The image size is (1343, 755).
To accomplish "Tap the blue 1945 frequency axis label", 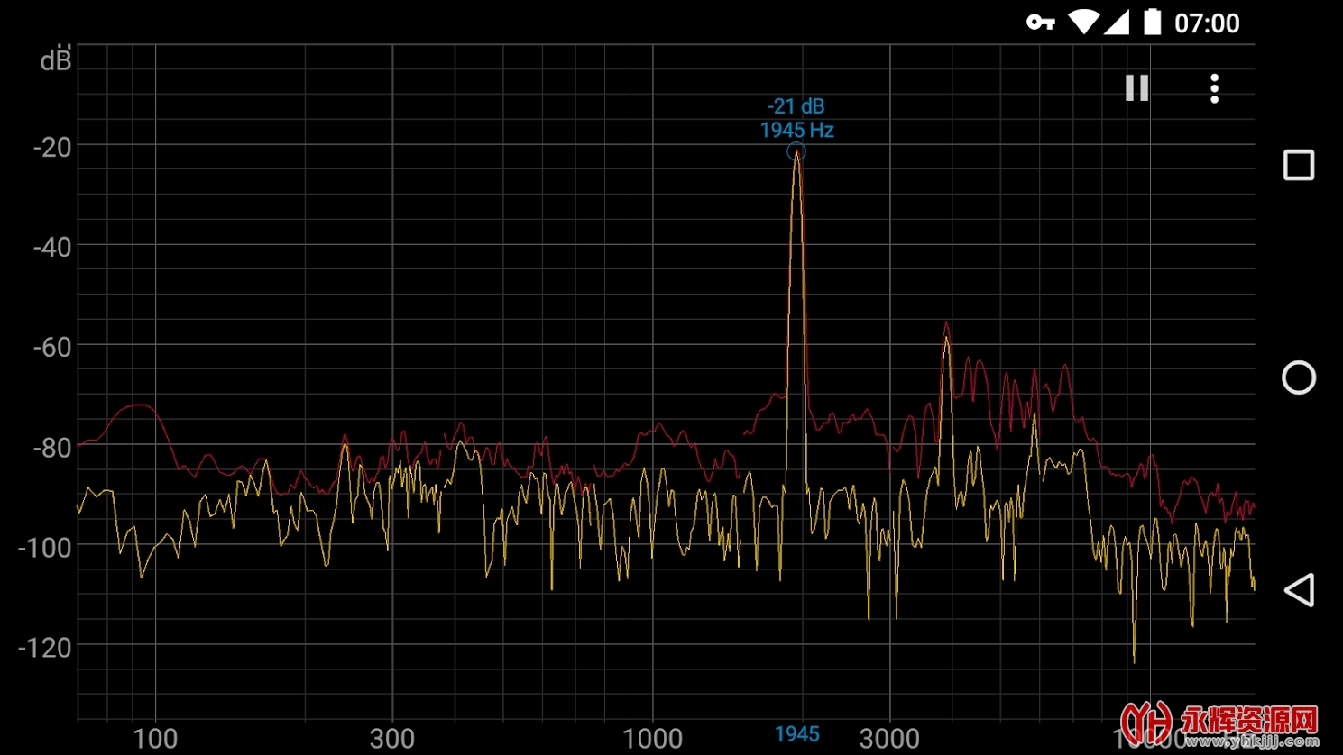I will coord(797,734).
